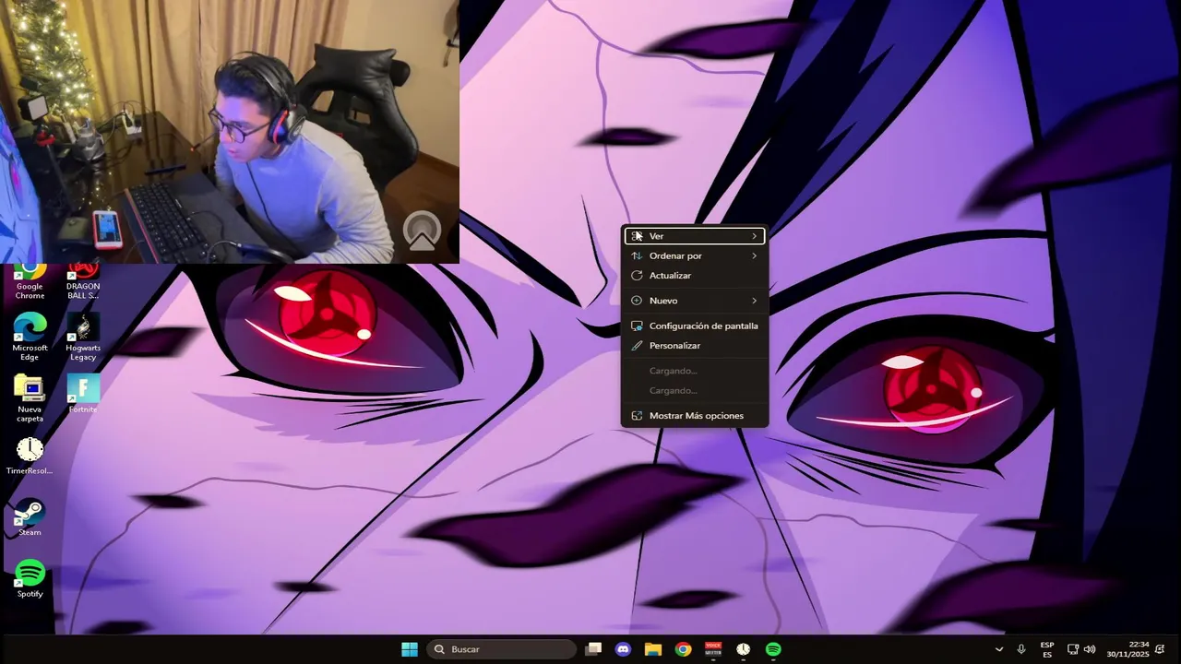Click the refresh icon beside Actualizar
Screen dimensions: 1181x664
click(x=637, y=276)
